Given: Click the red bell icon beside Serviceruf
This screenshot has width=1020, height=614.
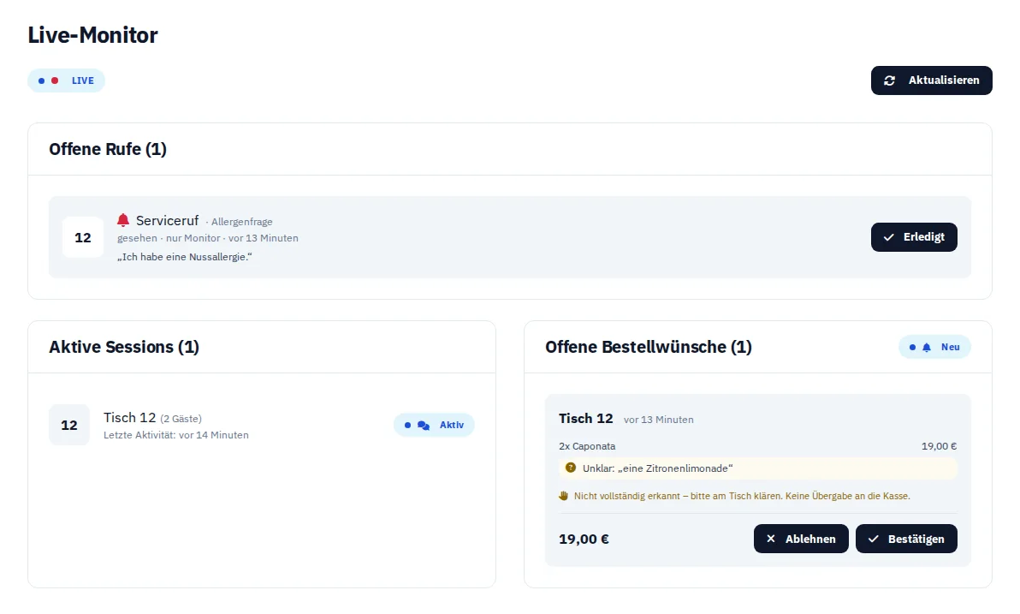Looking at the screenshot, I should 123,220.
